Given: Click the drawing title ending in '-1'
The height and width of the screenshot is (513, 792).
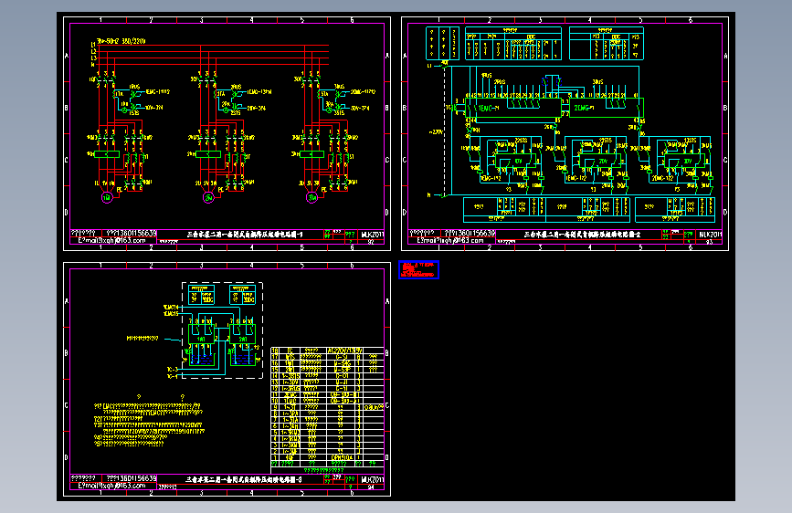Looking at the screenshot, I should 245,235.
